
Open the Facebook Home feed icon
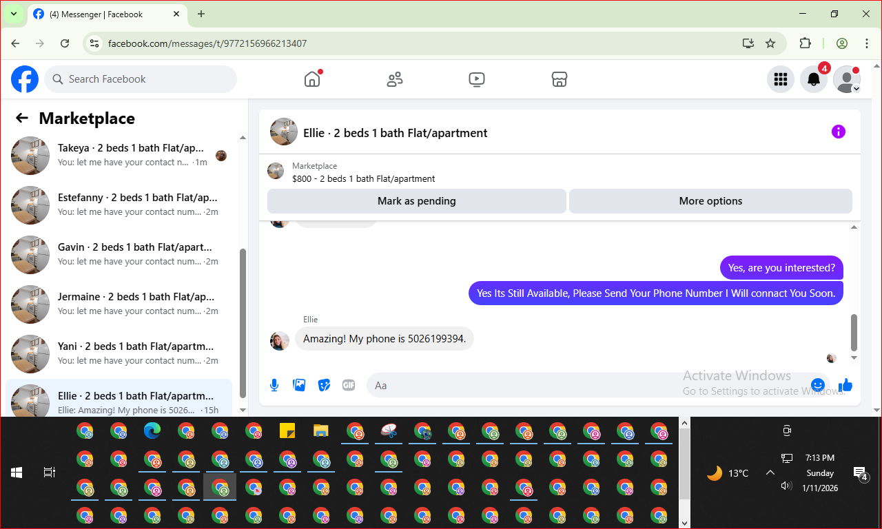312,79
